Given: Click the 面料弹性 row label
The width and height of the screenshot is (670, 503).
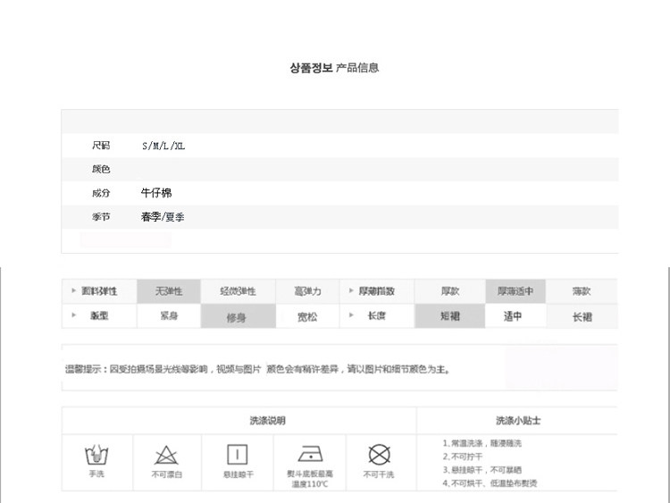Looking at the screenshot, I should click(99, 291).
